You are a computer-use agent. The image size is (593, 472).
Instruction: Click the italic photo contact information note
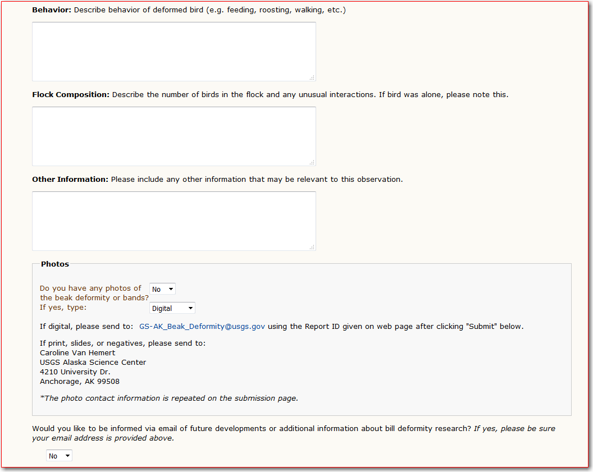(x=169, y=398)
